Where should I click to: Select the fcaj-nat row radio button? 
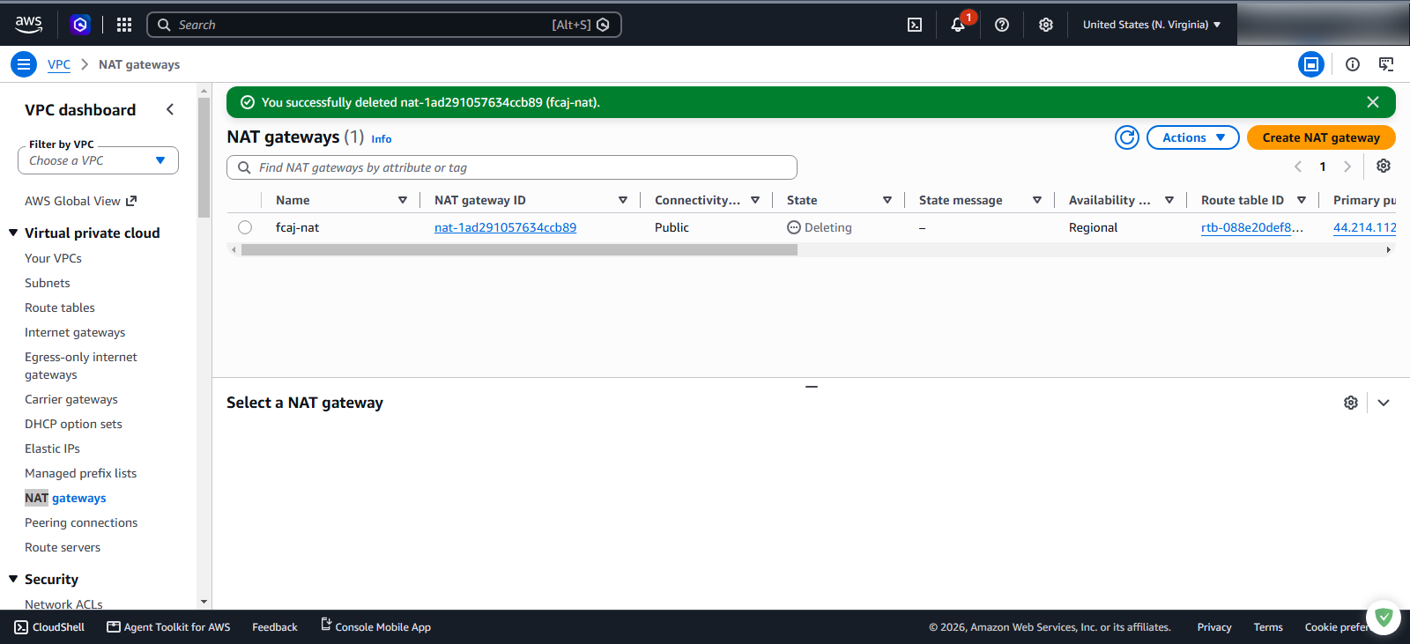point(245,227)
